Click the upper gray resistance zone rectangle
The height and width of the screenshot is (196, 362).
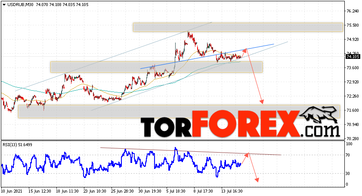tap(238, 27)
